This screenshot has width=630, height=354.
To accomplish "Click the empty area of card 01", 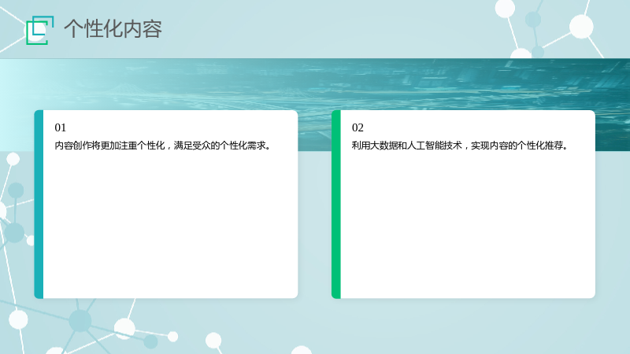I will point(170,225).
